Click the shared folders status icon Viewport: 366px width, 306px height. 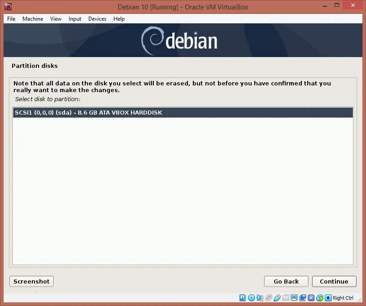pos(285,297)
